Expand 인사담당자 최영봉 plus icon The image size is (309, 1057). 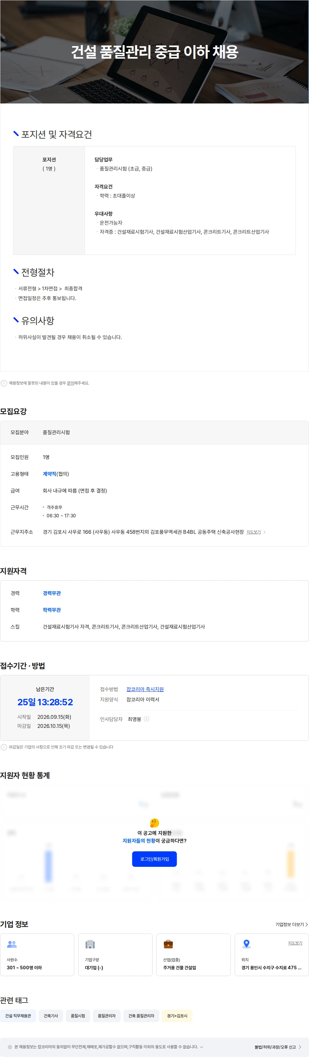[x=146, y=719]
